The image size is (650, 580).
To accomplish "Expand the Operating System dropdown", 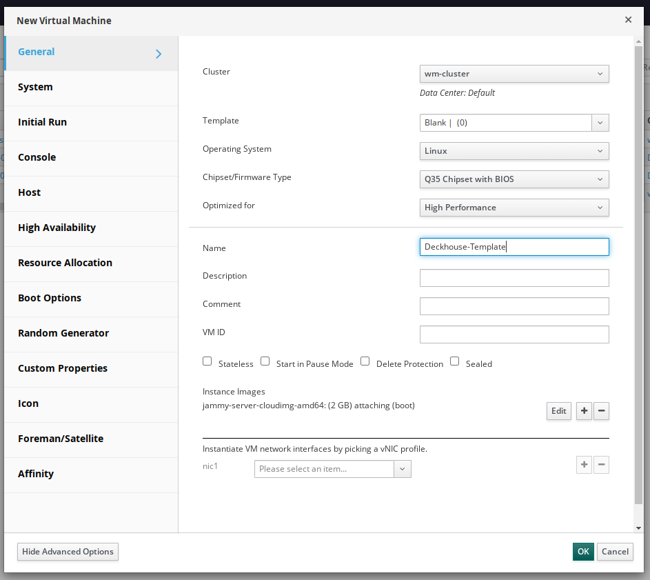I will [514, 151].
